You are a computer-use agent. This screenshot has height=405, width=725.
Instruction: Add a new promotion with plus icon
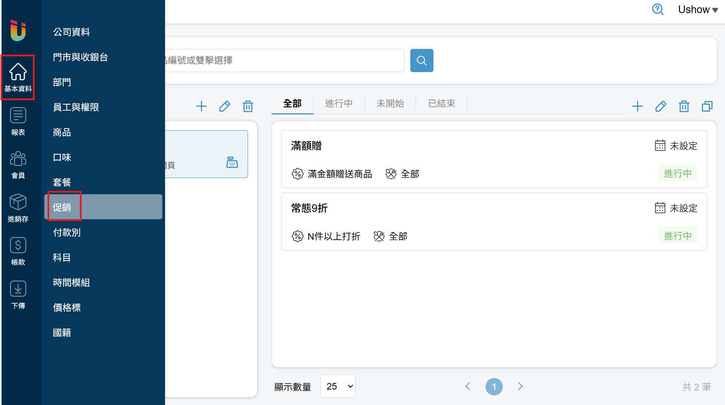click(638, 106)
